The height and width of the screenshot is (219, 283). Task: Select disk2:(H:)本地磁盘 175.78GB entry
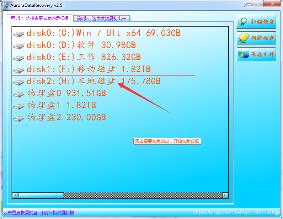point(94,81)
